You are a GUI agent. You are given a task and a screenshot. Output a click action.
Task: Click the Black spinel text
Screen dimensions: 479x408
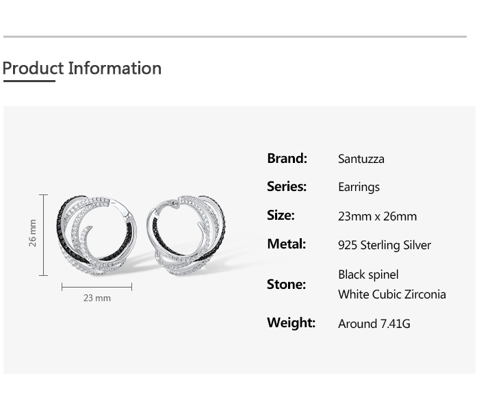pyautogui.click(x=368, y=275)
